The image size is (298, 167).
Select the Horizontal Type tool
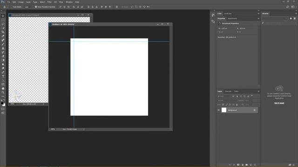coord(3,76)
